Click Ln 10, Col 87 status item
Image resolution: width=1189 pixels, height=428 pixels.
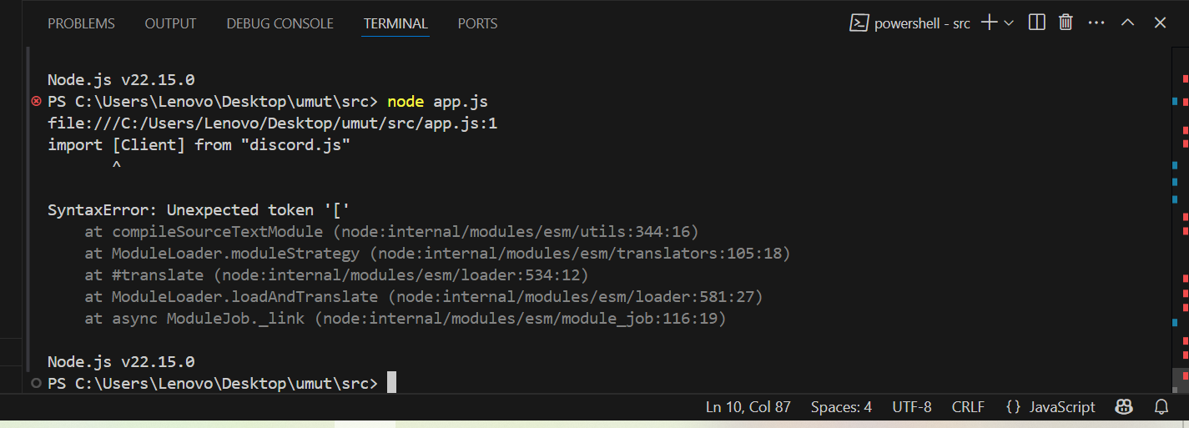point(748,407)
